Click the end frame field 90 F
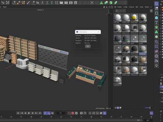Viewport: 163px width, 122px height. coord(148,120)
